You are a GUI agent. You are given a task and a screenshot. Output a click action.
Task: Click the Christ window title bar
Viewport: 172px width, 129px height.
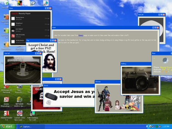[69, 86]
